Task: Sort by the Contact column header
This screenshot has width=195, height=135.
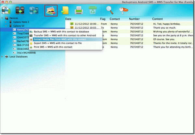Action: click(115, 19)
